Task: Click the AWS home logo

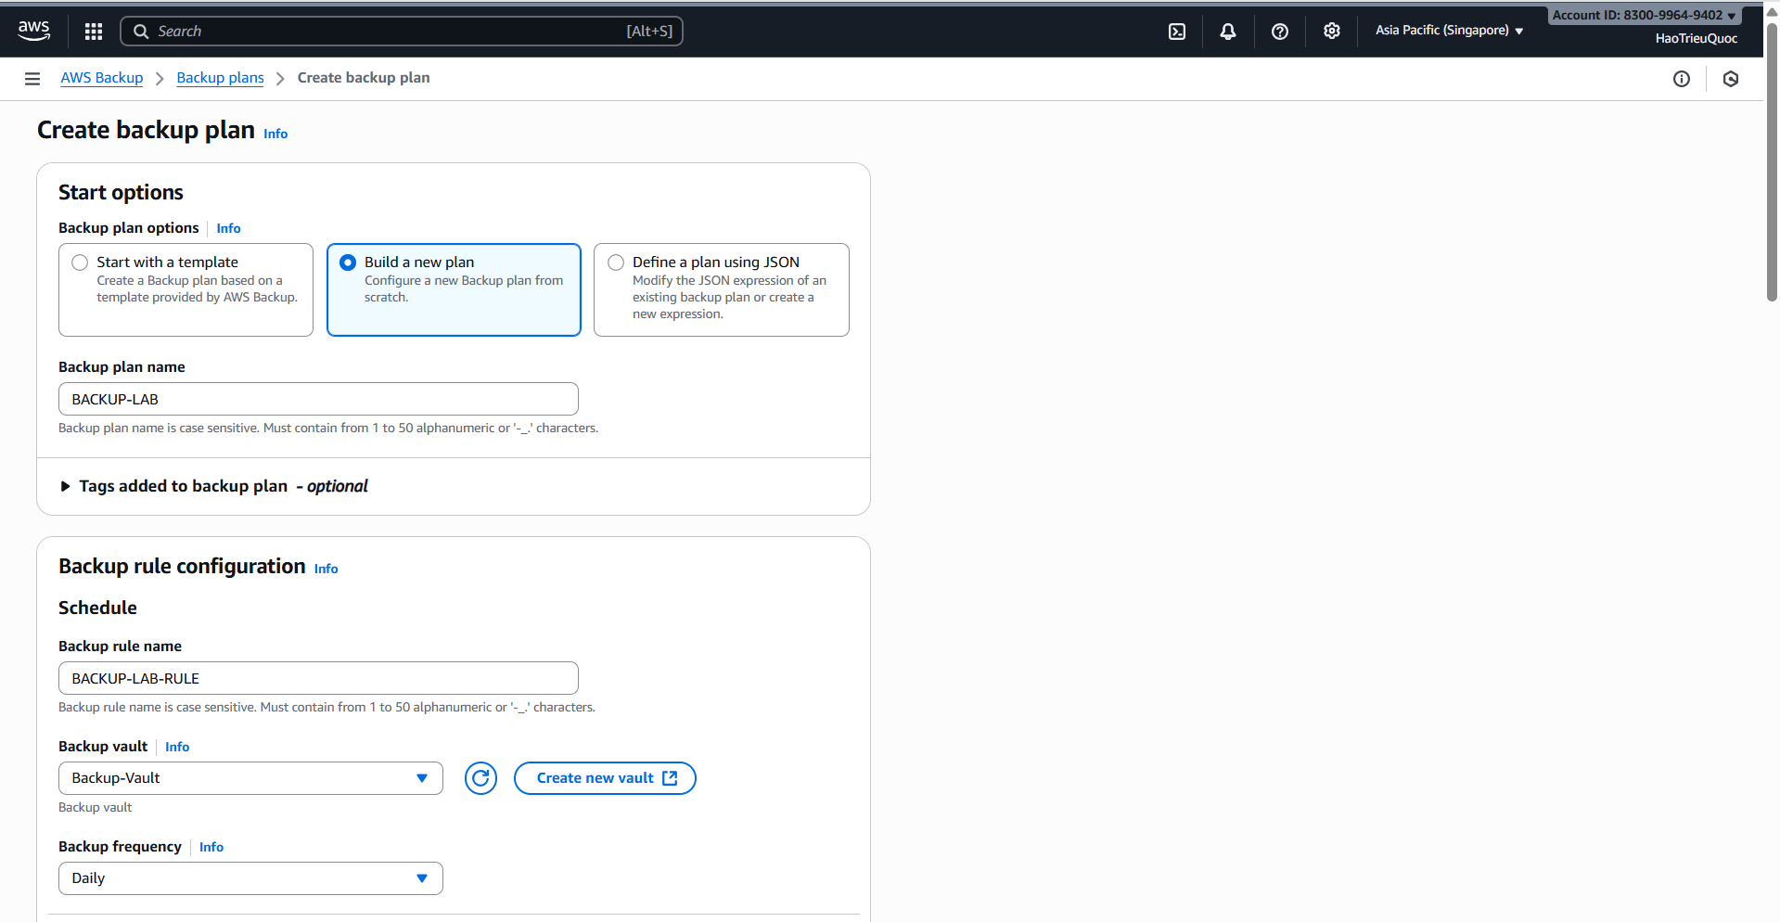Action: [33, 31]
